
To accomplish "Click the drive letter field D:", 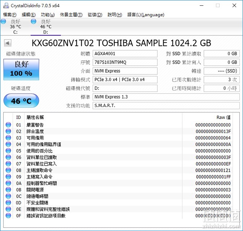I will click(125, 88).
